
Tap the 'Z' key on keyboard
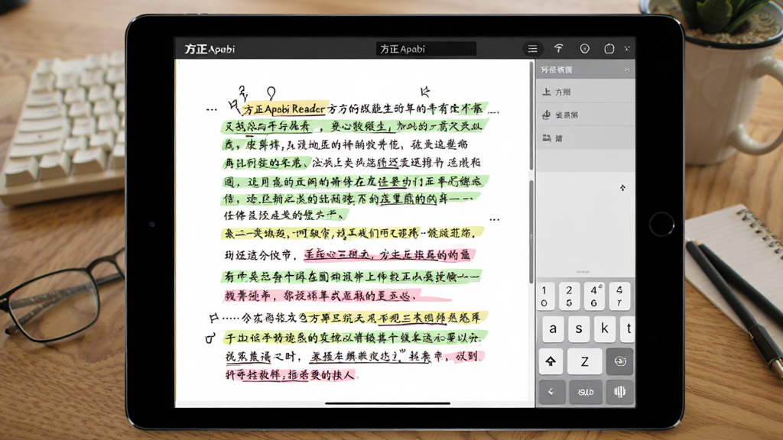[584, 361]
